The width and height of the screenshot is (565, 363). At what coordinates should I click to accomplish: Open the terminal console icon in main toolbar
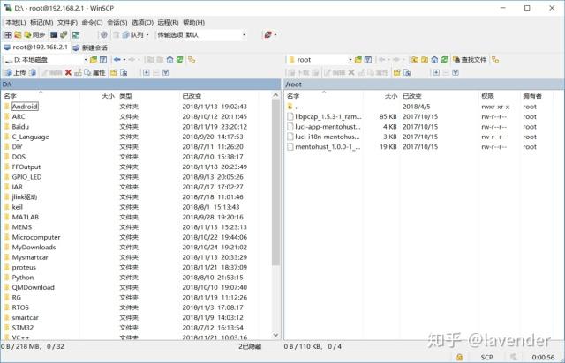pyautogui.click(x=54, y=35)
